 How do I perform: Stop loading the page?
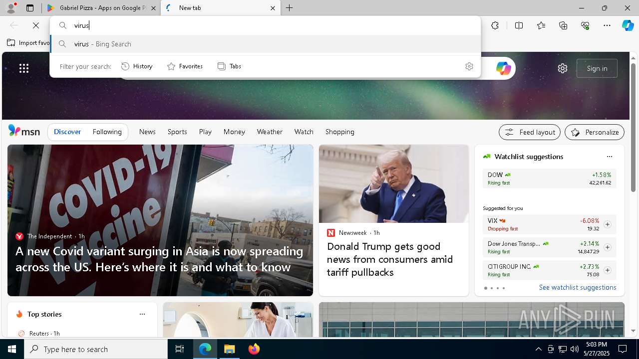[36, 25]
